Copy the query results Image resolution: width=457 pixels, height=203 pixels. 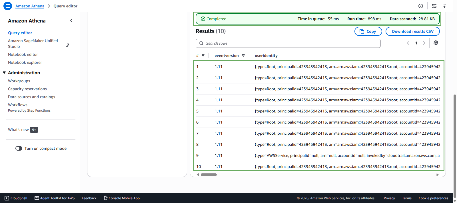pos(368,31)
